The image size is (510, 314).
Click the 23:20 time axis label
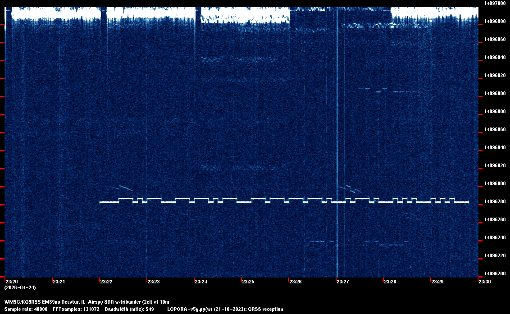click(x=12, y=282)
